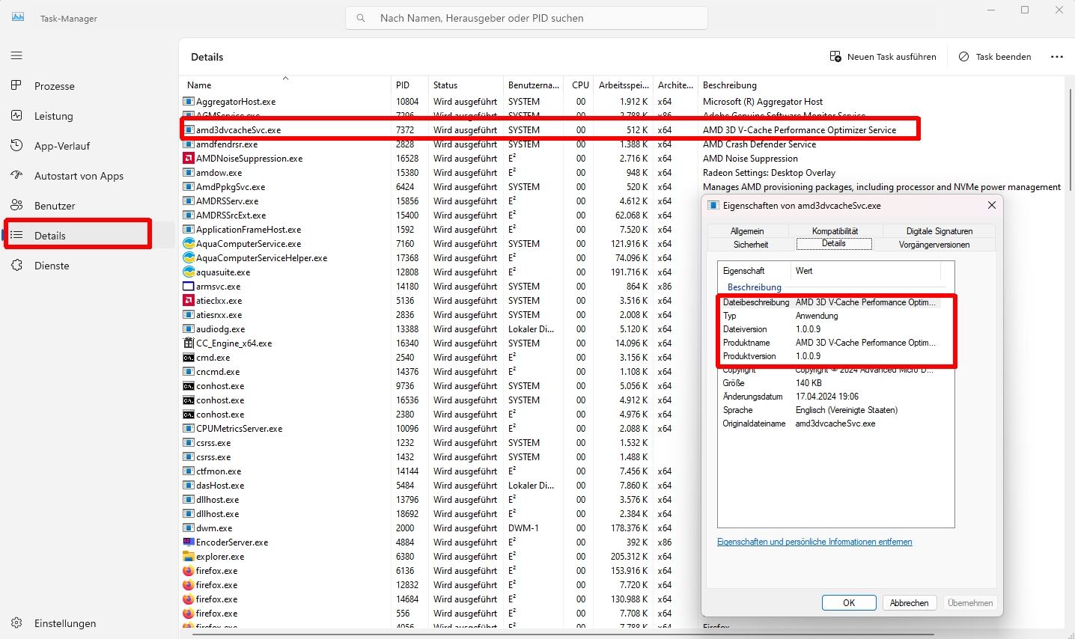The width and height of the screenshot is (1075, 639).
Task: Open the Einstellungen gear icon
Action: pos(16,623)
